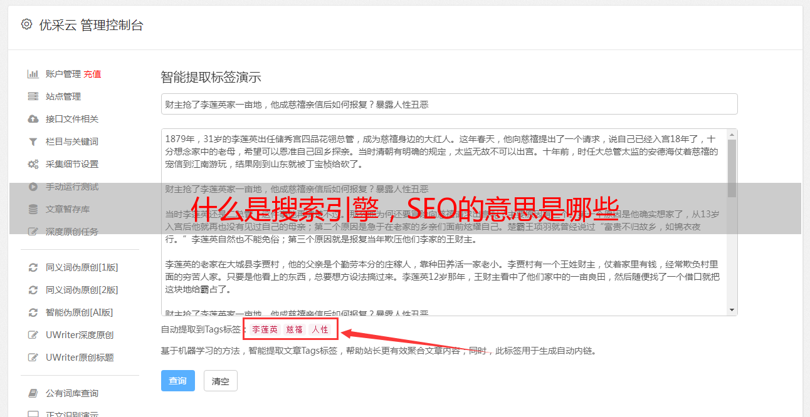This screenshot has width=810, height=417.
Task: Click the 慈禧 tag
Action: pos(295,329)
